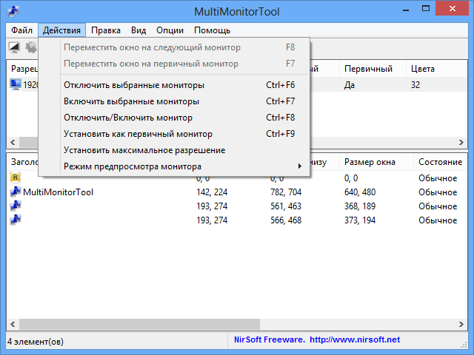Click the yellow R window icon row

pos(15,177)
